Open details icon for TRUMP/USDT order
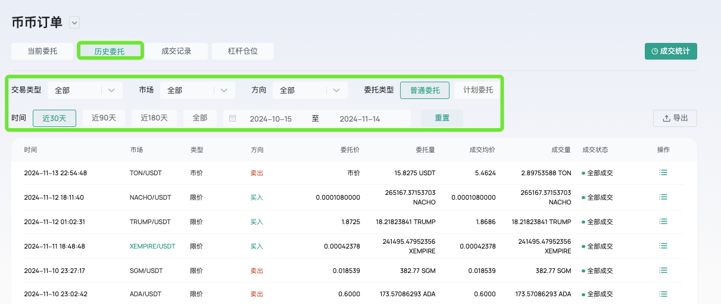The image size is (721, 304). click(663, 221)
